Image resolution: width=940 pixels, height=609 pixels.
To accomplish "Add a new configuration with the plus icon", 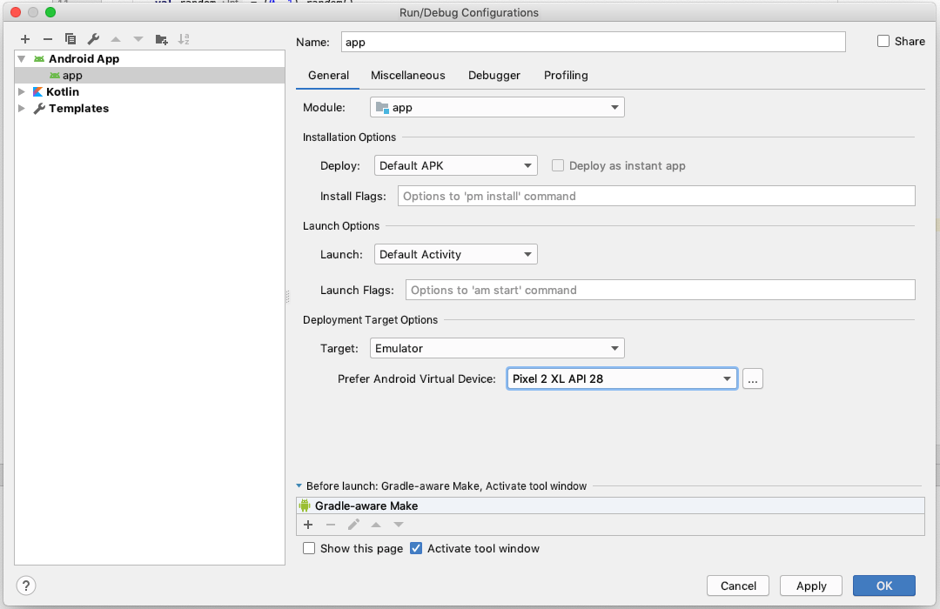I will pos(25,39).
